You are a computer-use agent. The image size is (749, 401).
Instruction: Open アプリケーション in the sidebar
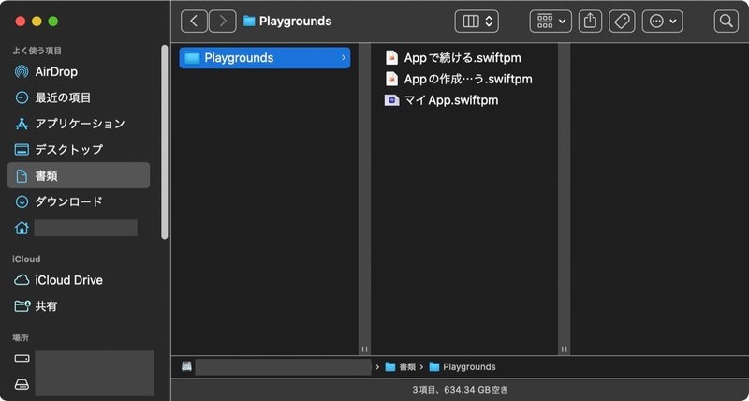click(x=79, y=124)
